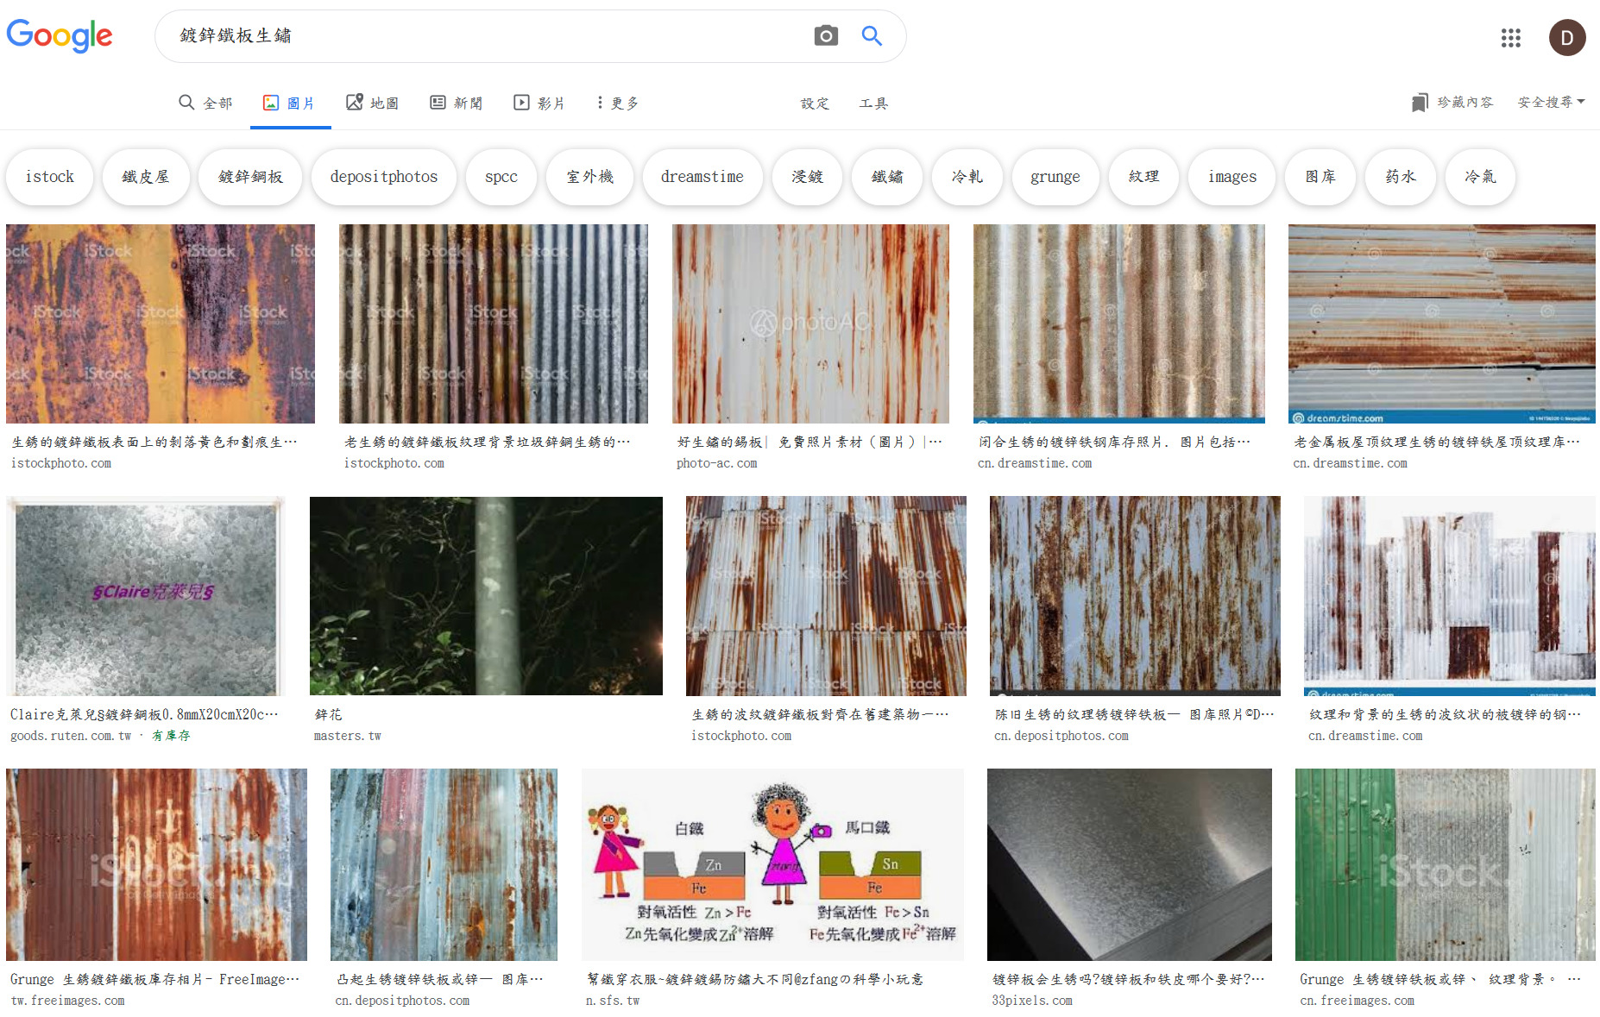Screen dimensions: 1600x1017
Task: Expand the 安全搜尋 dropdown
Action: tap(1551, 102)
